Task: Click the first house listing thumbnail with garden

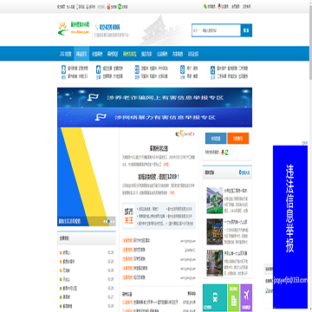Action: click(214, 200)
